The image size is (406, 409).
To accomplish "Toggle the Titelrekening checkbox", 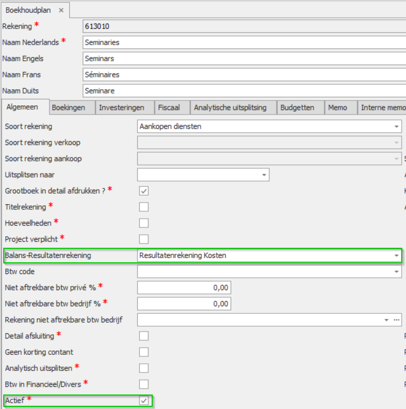I will (144, 207).
